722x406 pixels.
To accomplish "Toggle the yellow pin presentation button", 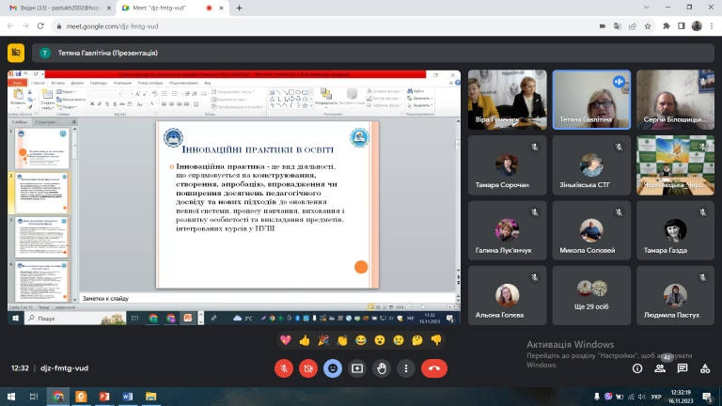I will [16, 53].
